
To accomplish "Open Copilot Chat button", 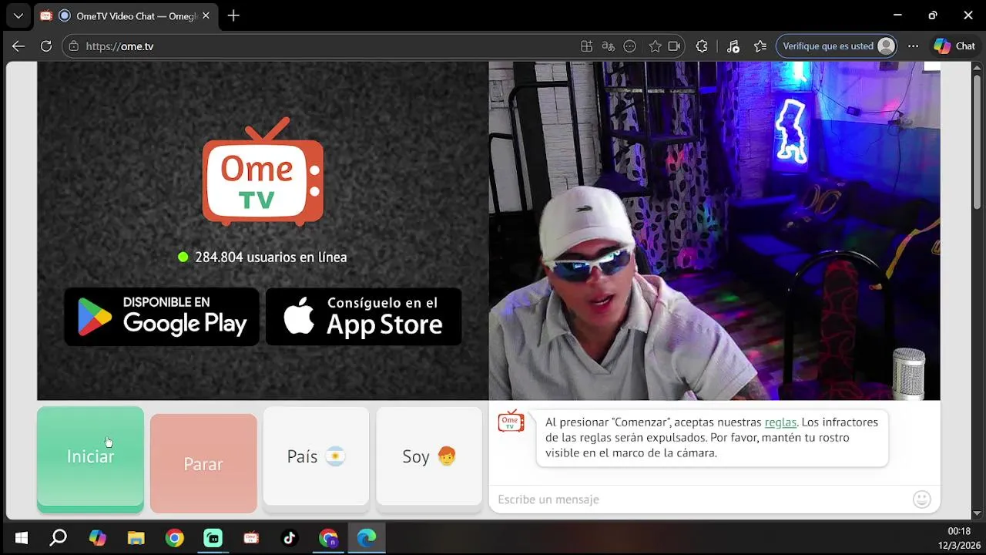I will [954, 46].
